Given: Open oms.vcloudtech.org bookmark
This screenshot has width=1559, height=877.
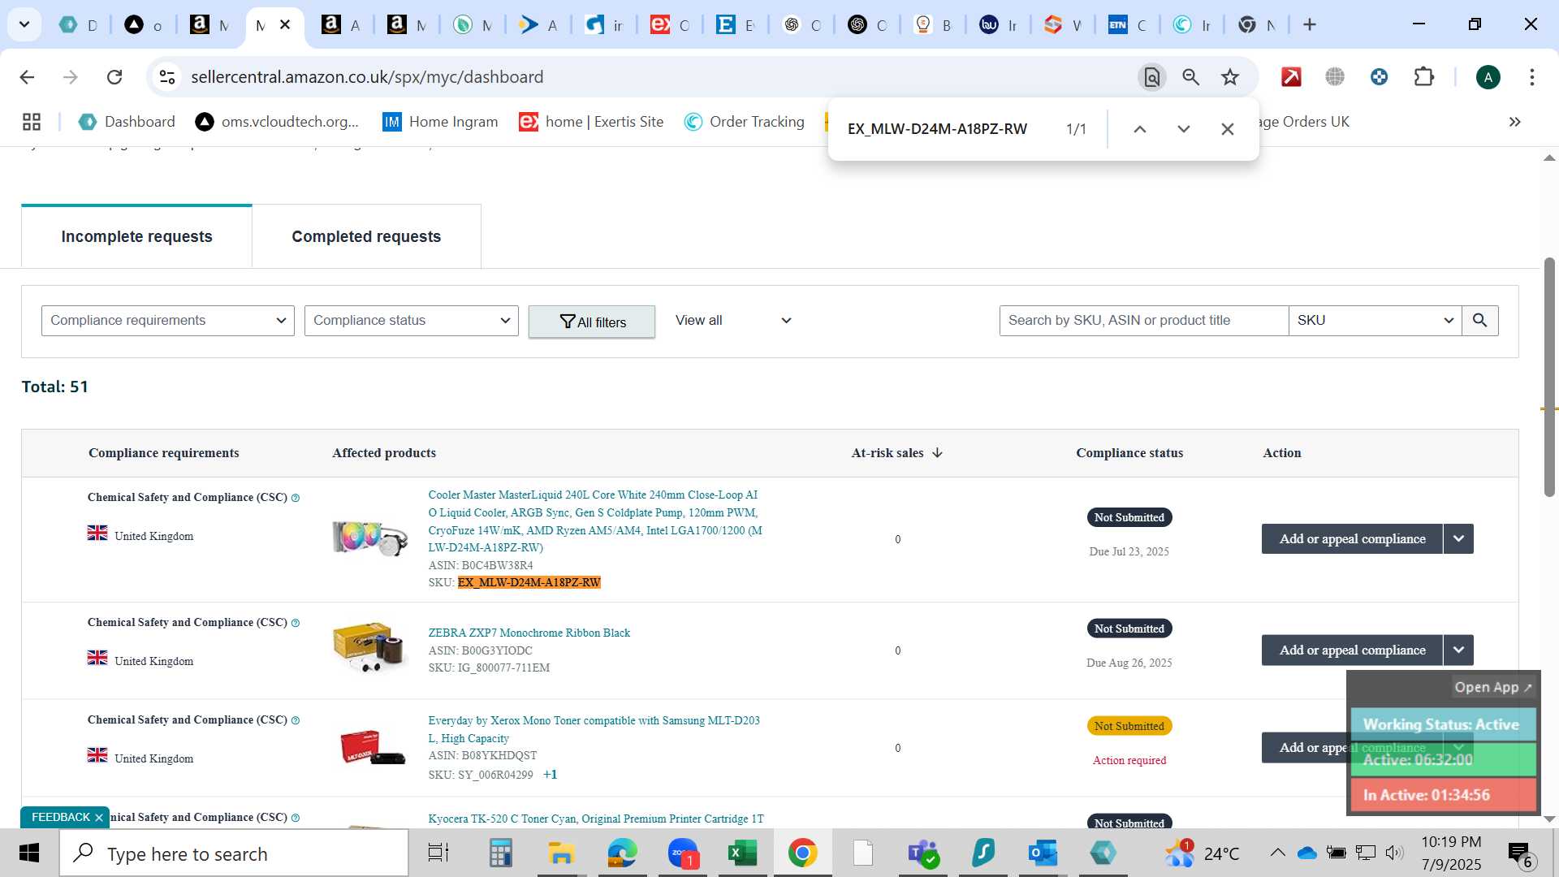Looking at the screenshot, I should click(x=277, y=122).
